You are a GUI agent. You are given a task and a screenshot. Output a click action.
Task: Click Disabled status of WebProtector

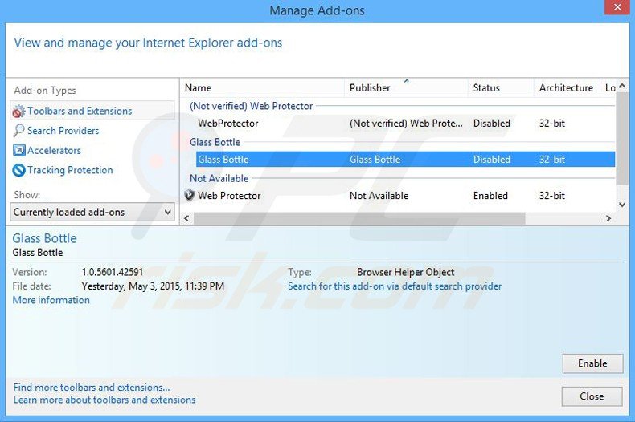coord(492,124)
